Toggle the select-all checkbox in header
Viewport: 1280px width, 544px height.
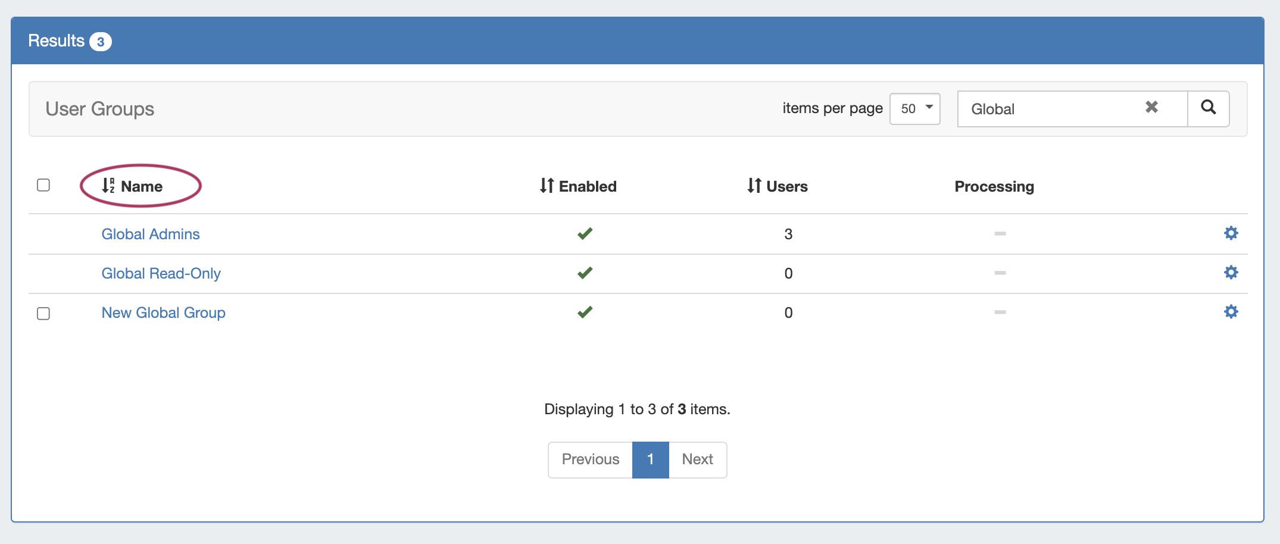click(43, 185)
